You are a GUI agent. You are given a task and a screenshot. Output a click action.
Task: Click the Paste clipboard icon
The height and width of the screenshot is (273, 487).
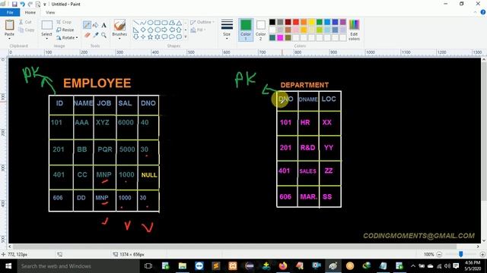[9, 25]
